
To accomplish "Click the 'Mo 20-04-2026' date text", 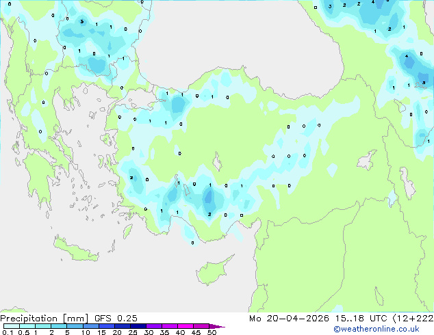I will (289, 319).
